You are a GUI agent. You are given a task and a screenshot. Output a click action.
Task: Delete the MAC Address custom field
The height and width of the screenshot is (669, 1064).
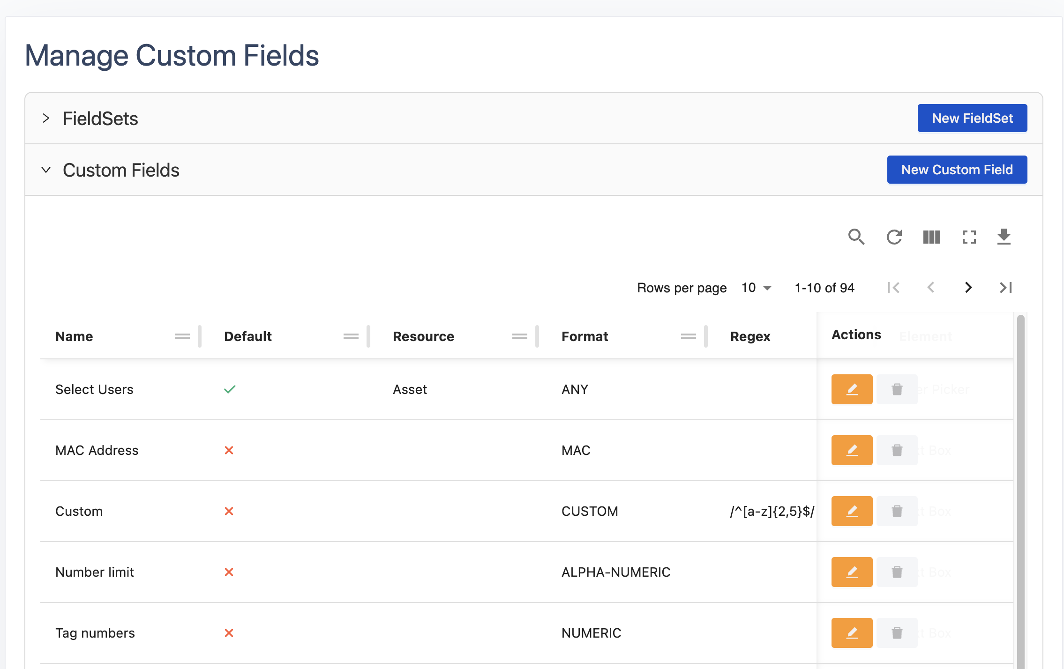(897, 450)
